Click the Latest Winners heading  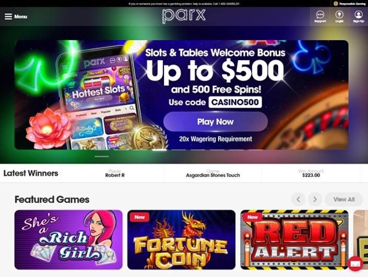(x=31, y=173)
